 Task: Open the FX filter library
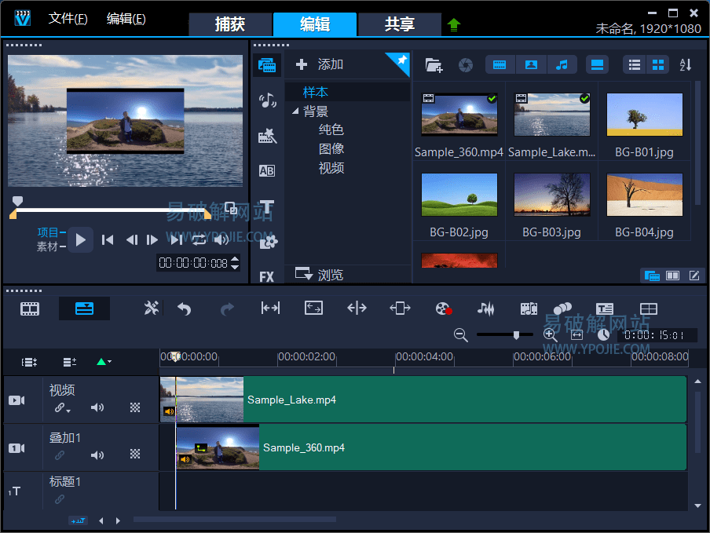coord(267,276)
